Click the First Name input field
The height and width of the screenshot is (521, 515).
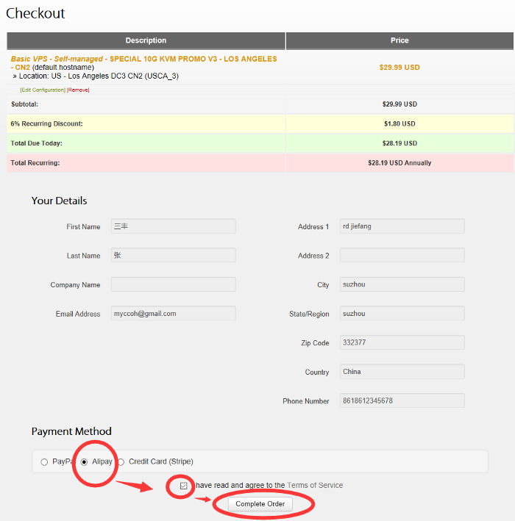click(173, 226)
